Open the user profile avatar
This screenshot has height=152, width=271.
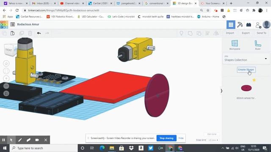(266, 24)
